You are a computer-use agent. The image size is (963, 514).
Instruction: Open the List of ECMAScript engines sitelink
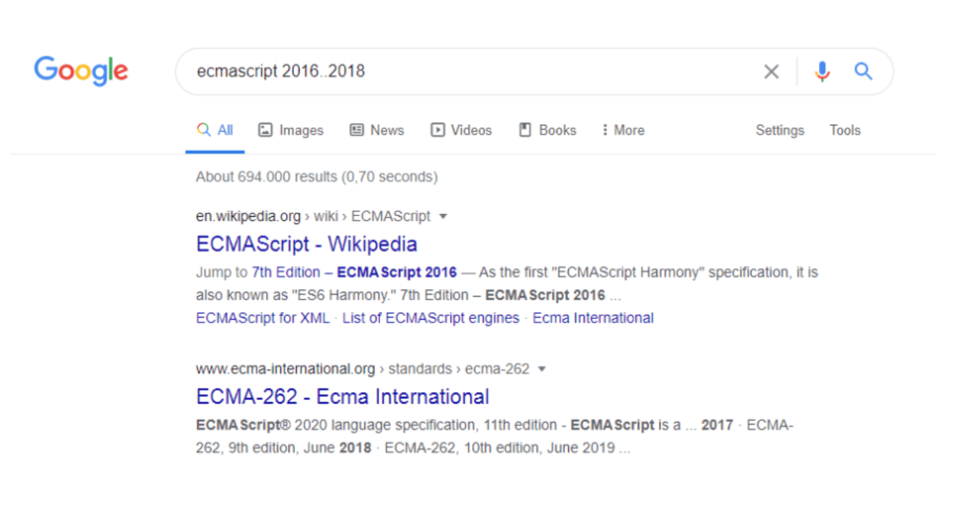coord(430,318)
